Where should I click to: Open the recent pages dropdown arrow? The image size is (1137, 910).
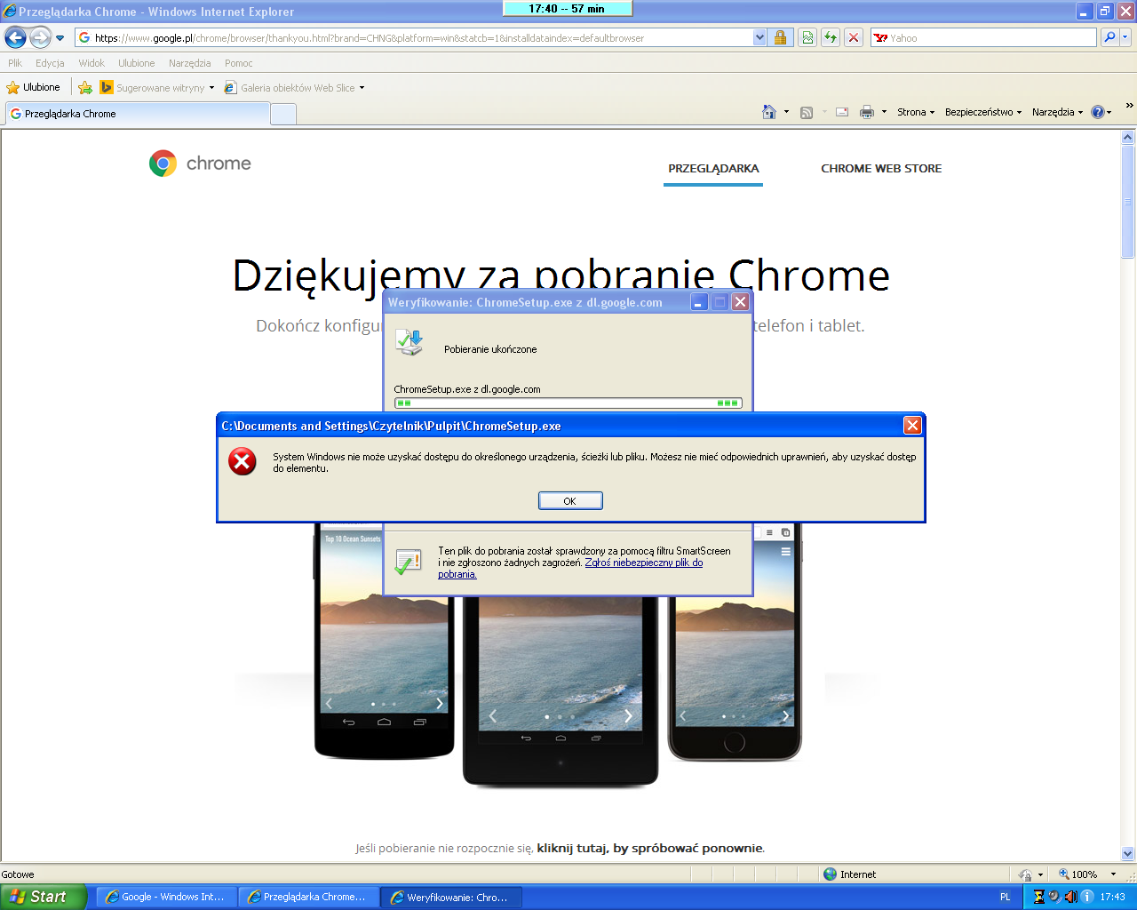click(x=60, y=38)
